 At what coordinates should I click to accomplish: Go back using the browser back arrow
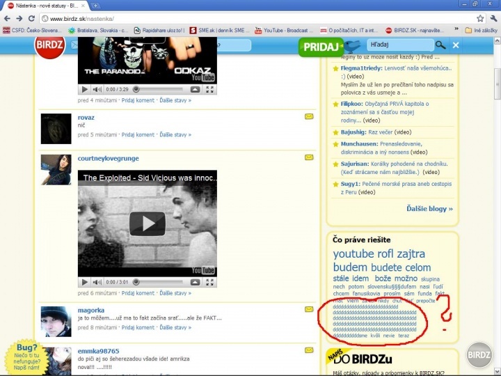pos(7,19)
